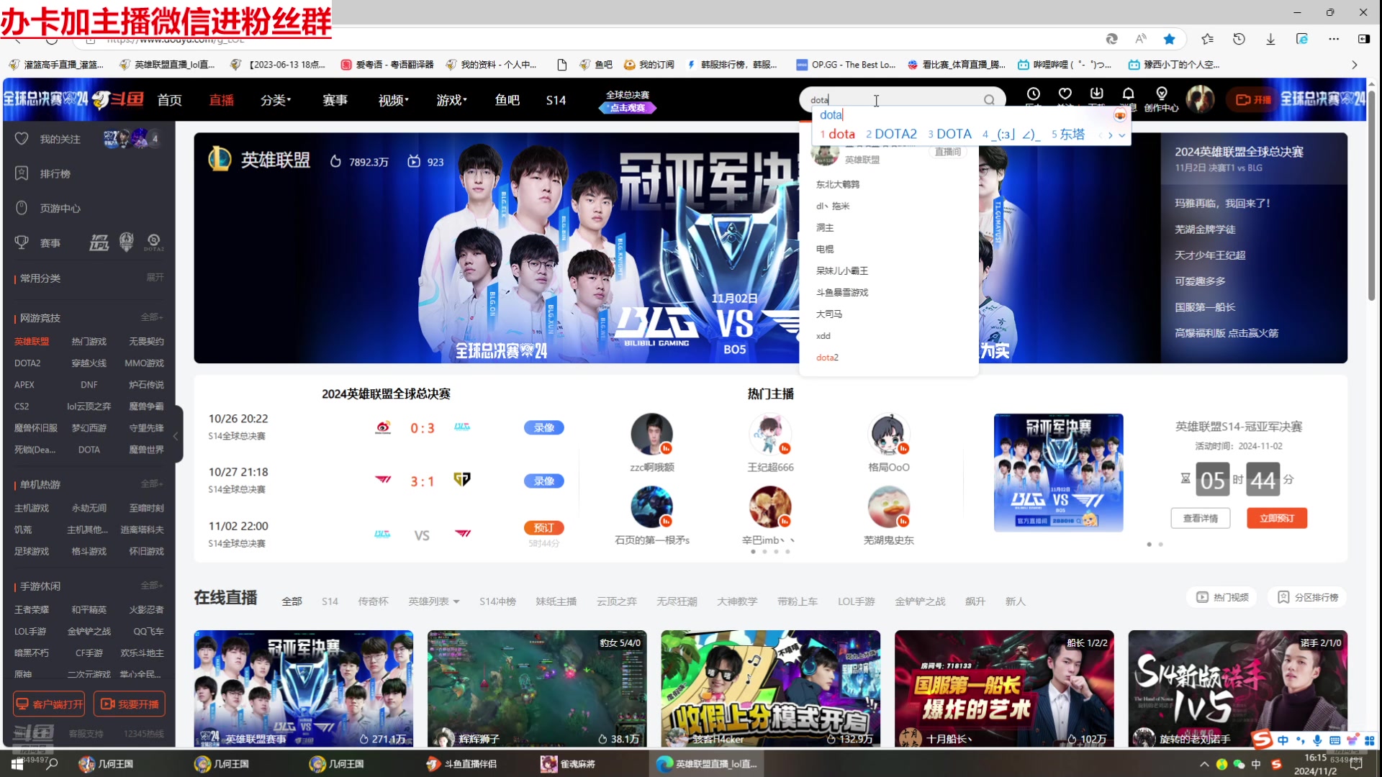Expand 网游竞技 全部+ category list
This screenshot has height=777, width=1382.
point(152,317)
